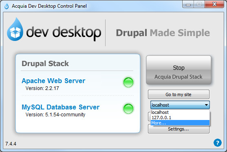Select 127.0.0.1 from the dropdown list
227x152 pixels.
tap(180, 118)
